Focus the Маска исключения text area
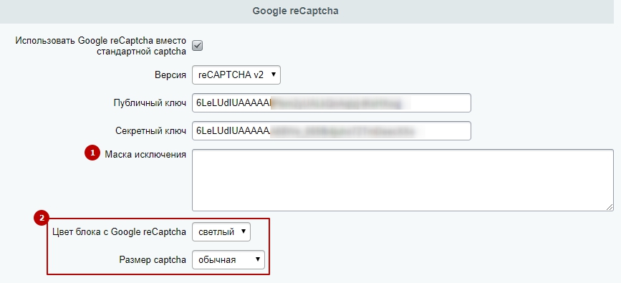Screen dimensions: 621x283 pyautogui.click(x=403, y=180)
